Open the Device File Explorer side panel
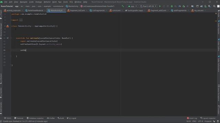The width and height of the screenshot is (220, 123). [x=219, y=93]
